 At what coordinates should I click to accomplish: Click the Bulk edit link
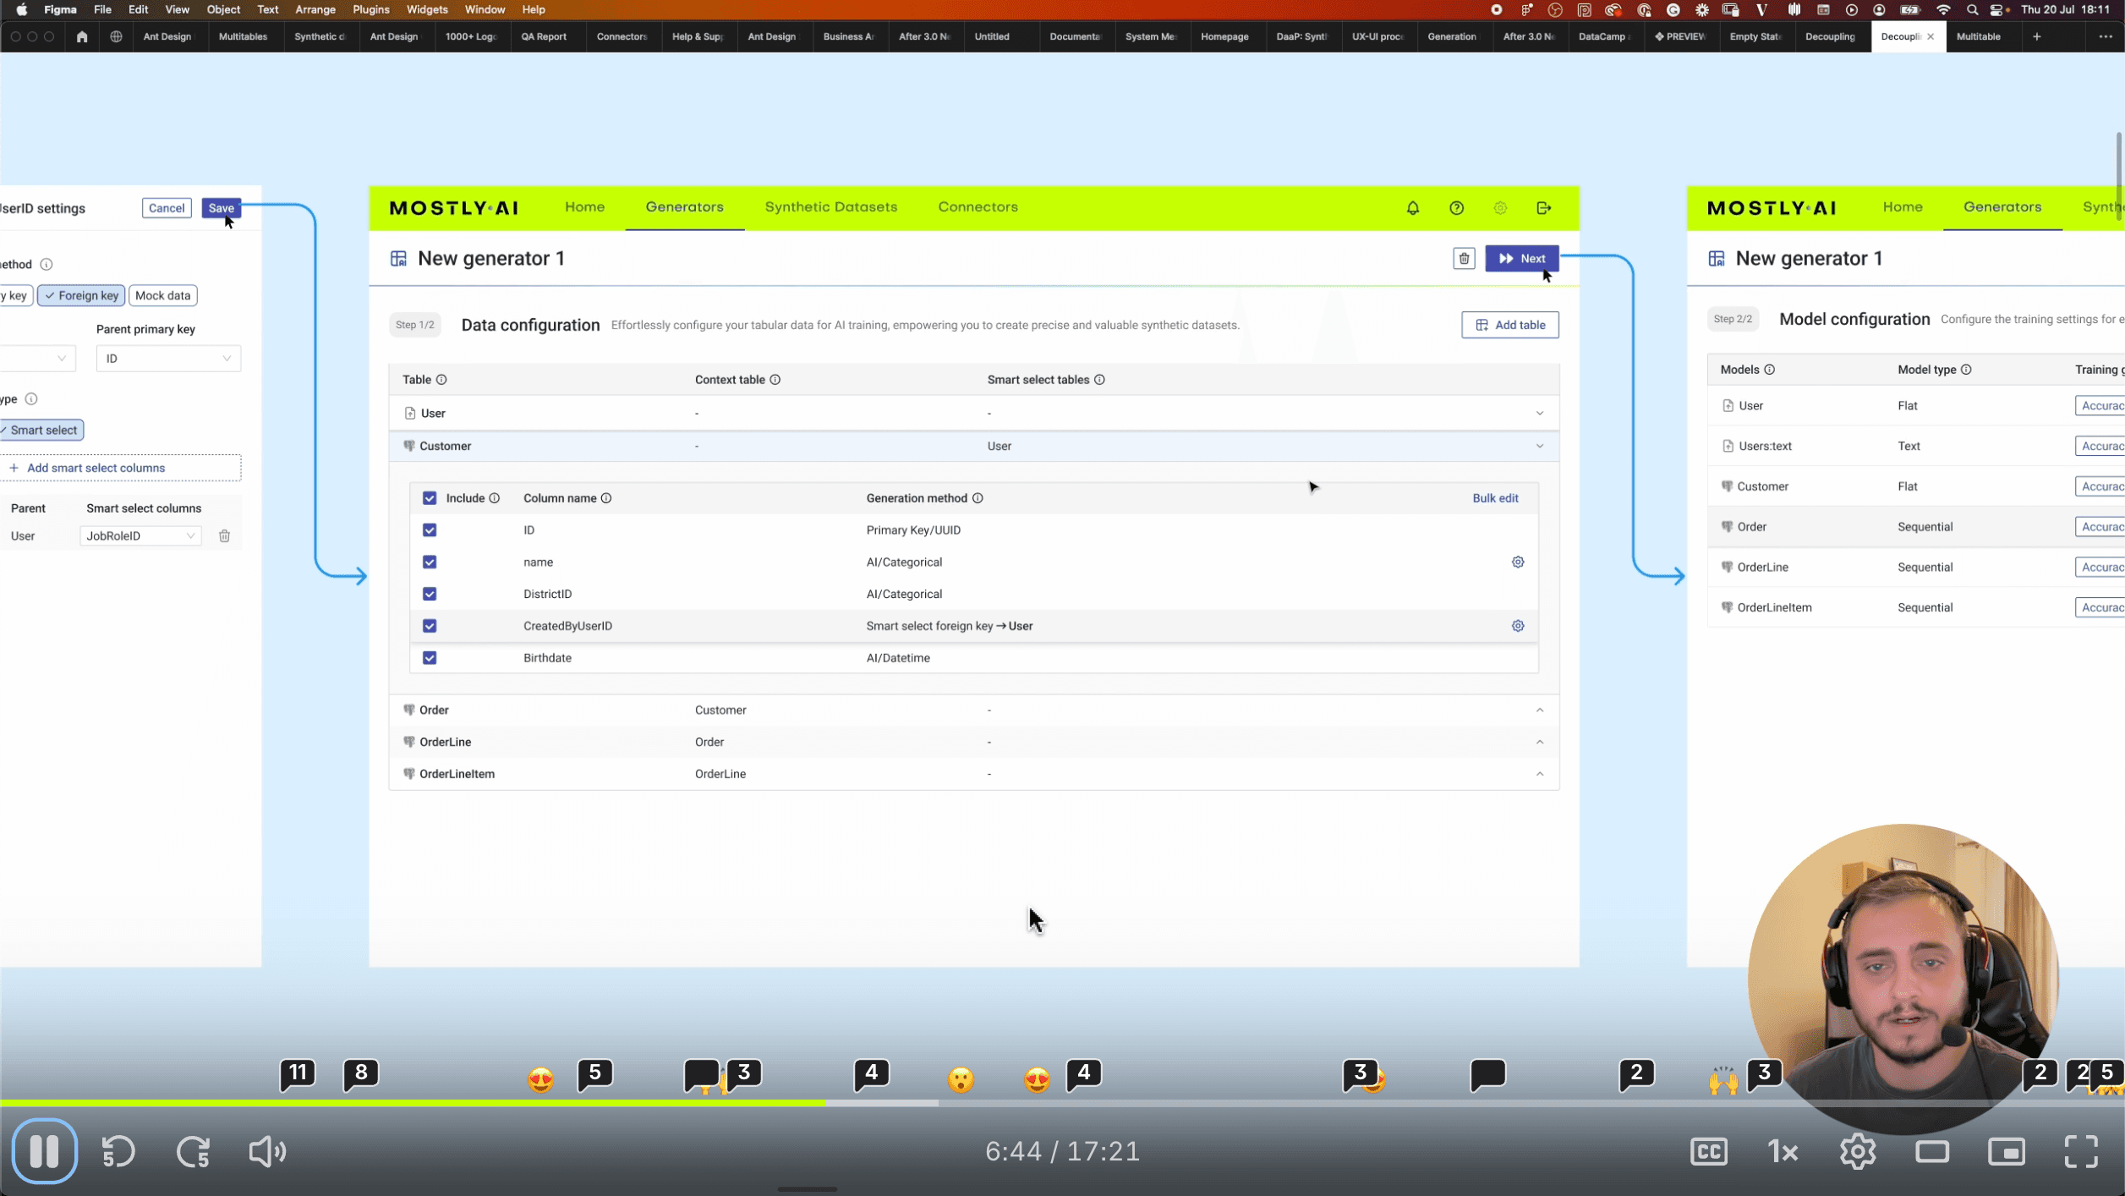(x=1494, y=498)
